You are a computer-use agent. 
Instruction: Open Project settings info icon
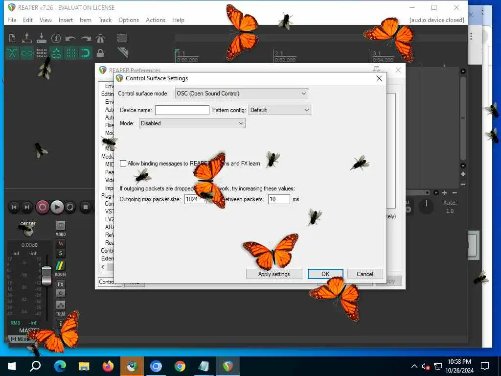click(56, 38)
